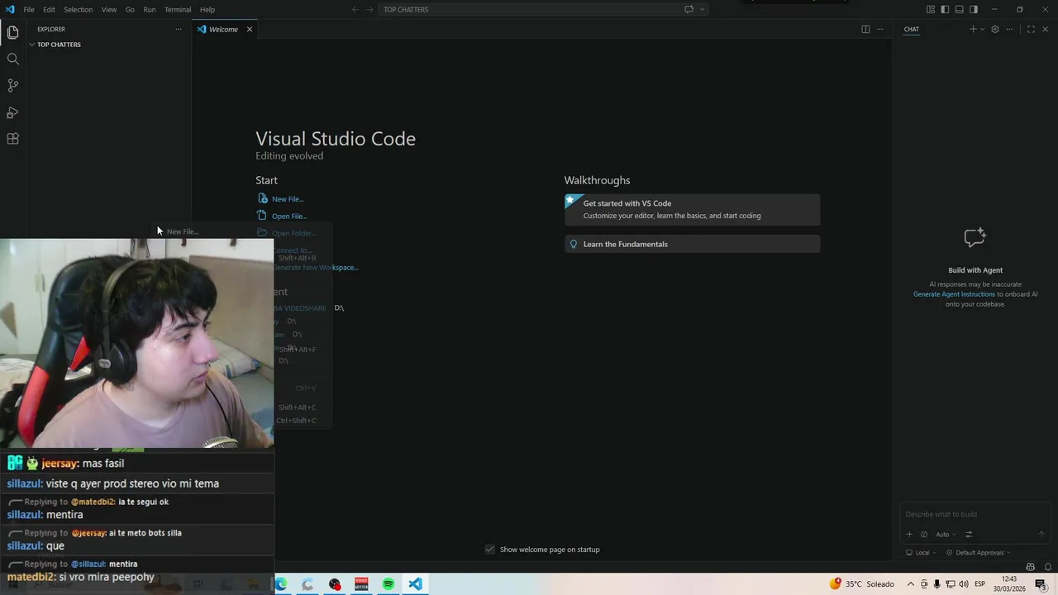This screenshot has width=1058, height=595.
Task: Open the chat toggle icon in title bar
Action: coord(689,9)
